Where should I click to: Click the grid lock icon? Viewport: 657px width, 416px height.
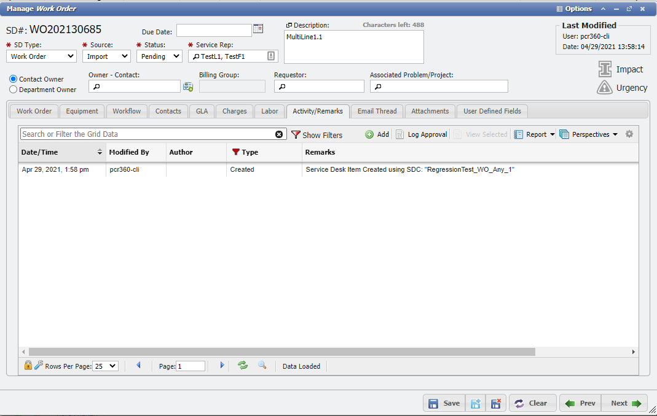[28, 366]
